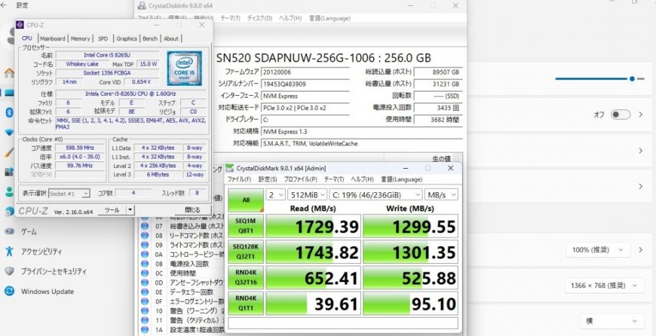The height and width of the screenshot is (336, 656).
Task: Click blue status circle of row 11
Action: coord(145,320)
